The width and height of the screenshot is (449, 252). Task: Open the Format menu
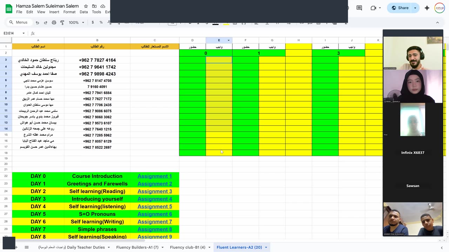click(x=69, y=12)
